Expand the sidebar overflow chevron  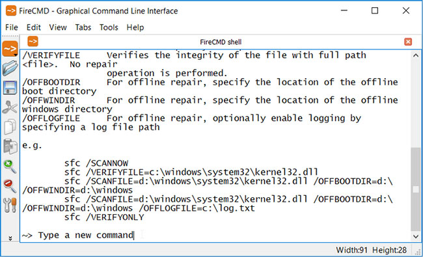coord(10,238)
